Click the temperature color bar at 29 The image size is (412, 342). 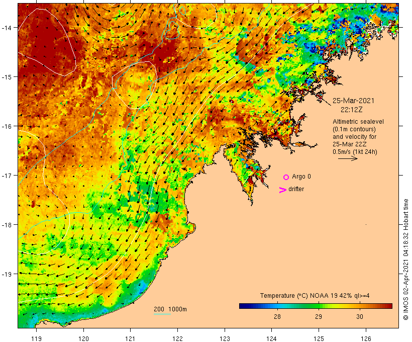(319, 306)
